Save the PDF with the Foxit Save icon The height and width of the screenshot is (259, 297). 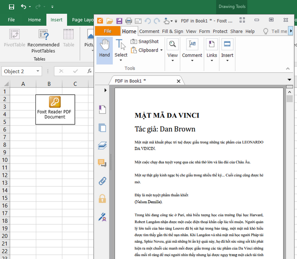tap(119, 21)
